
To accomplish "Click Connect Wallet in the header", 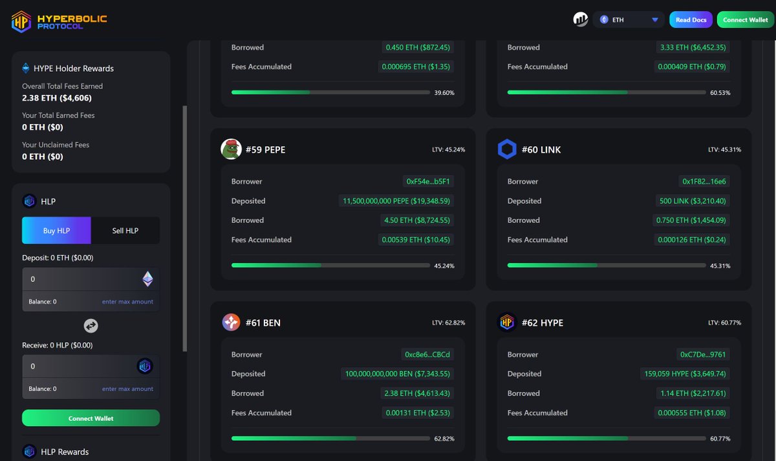I will point(745,20).
